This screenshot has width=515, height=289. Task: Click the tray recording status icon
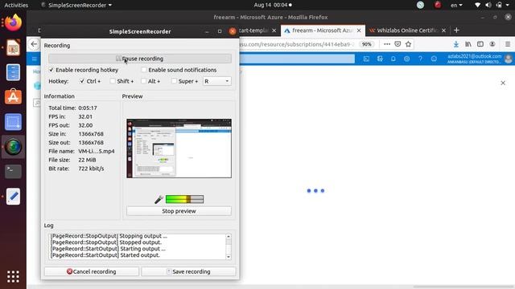(x=437, y=5)
